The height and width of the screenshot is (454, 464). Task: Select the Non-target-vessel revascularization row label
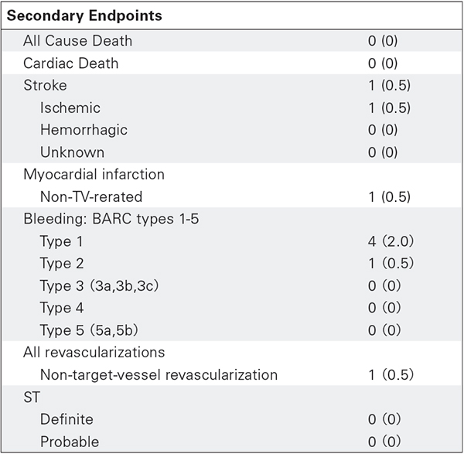[159, 375]
